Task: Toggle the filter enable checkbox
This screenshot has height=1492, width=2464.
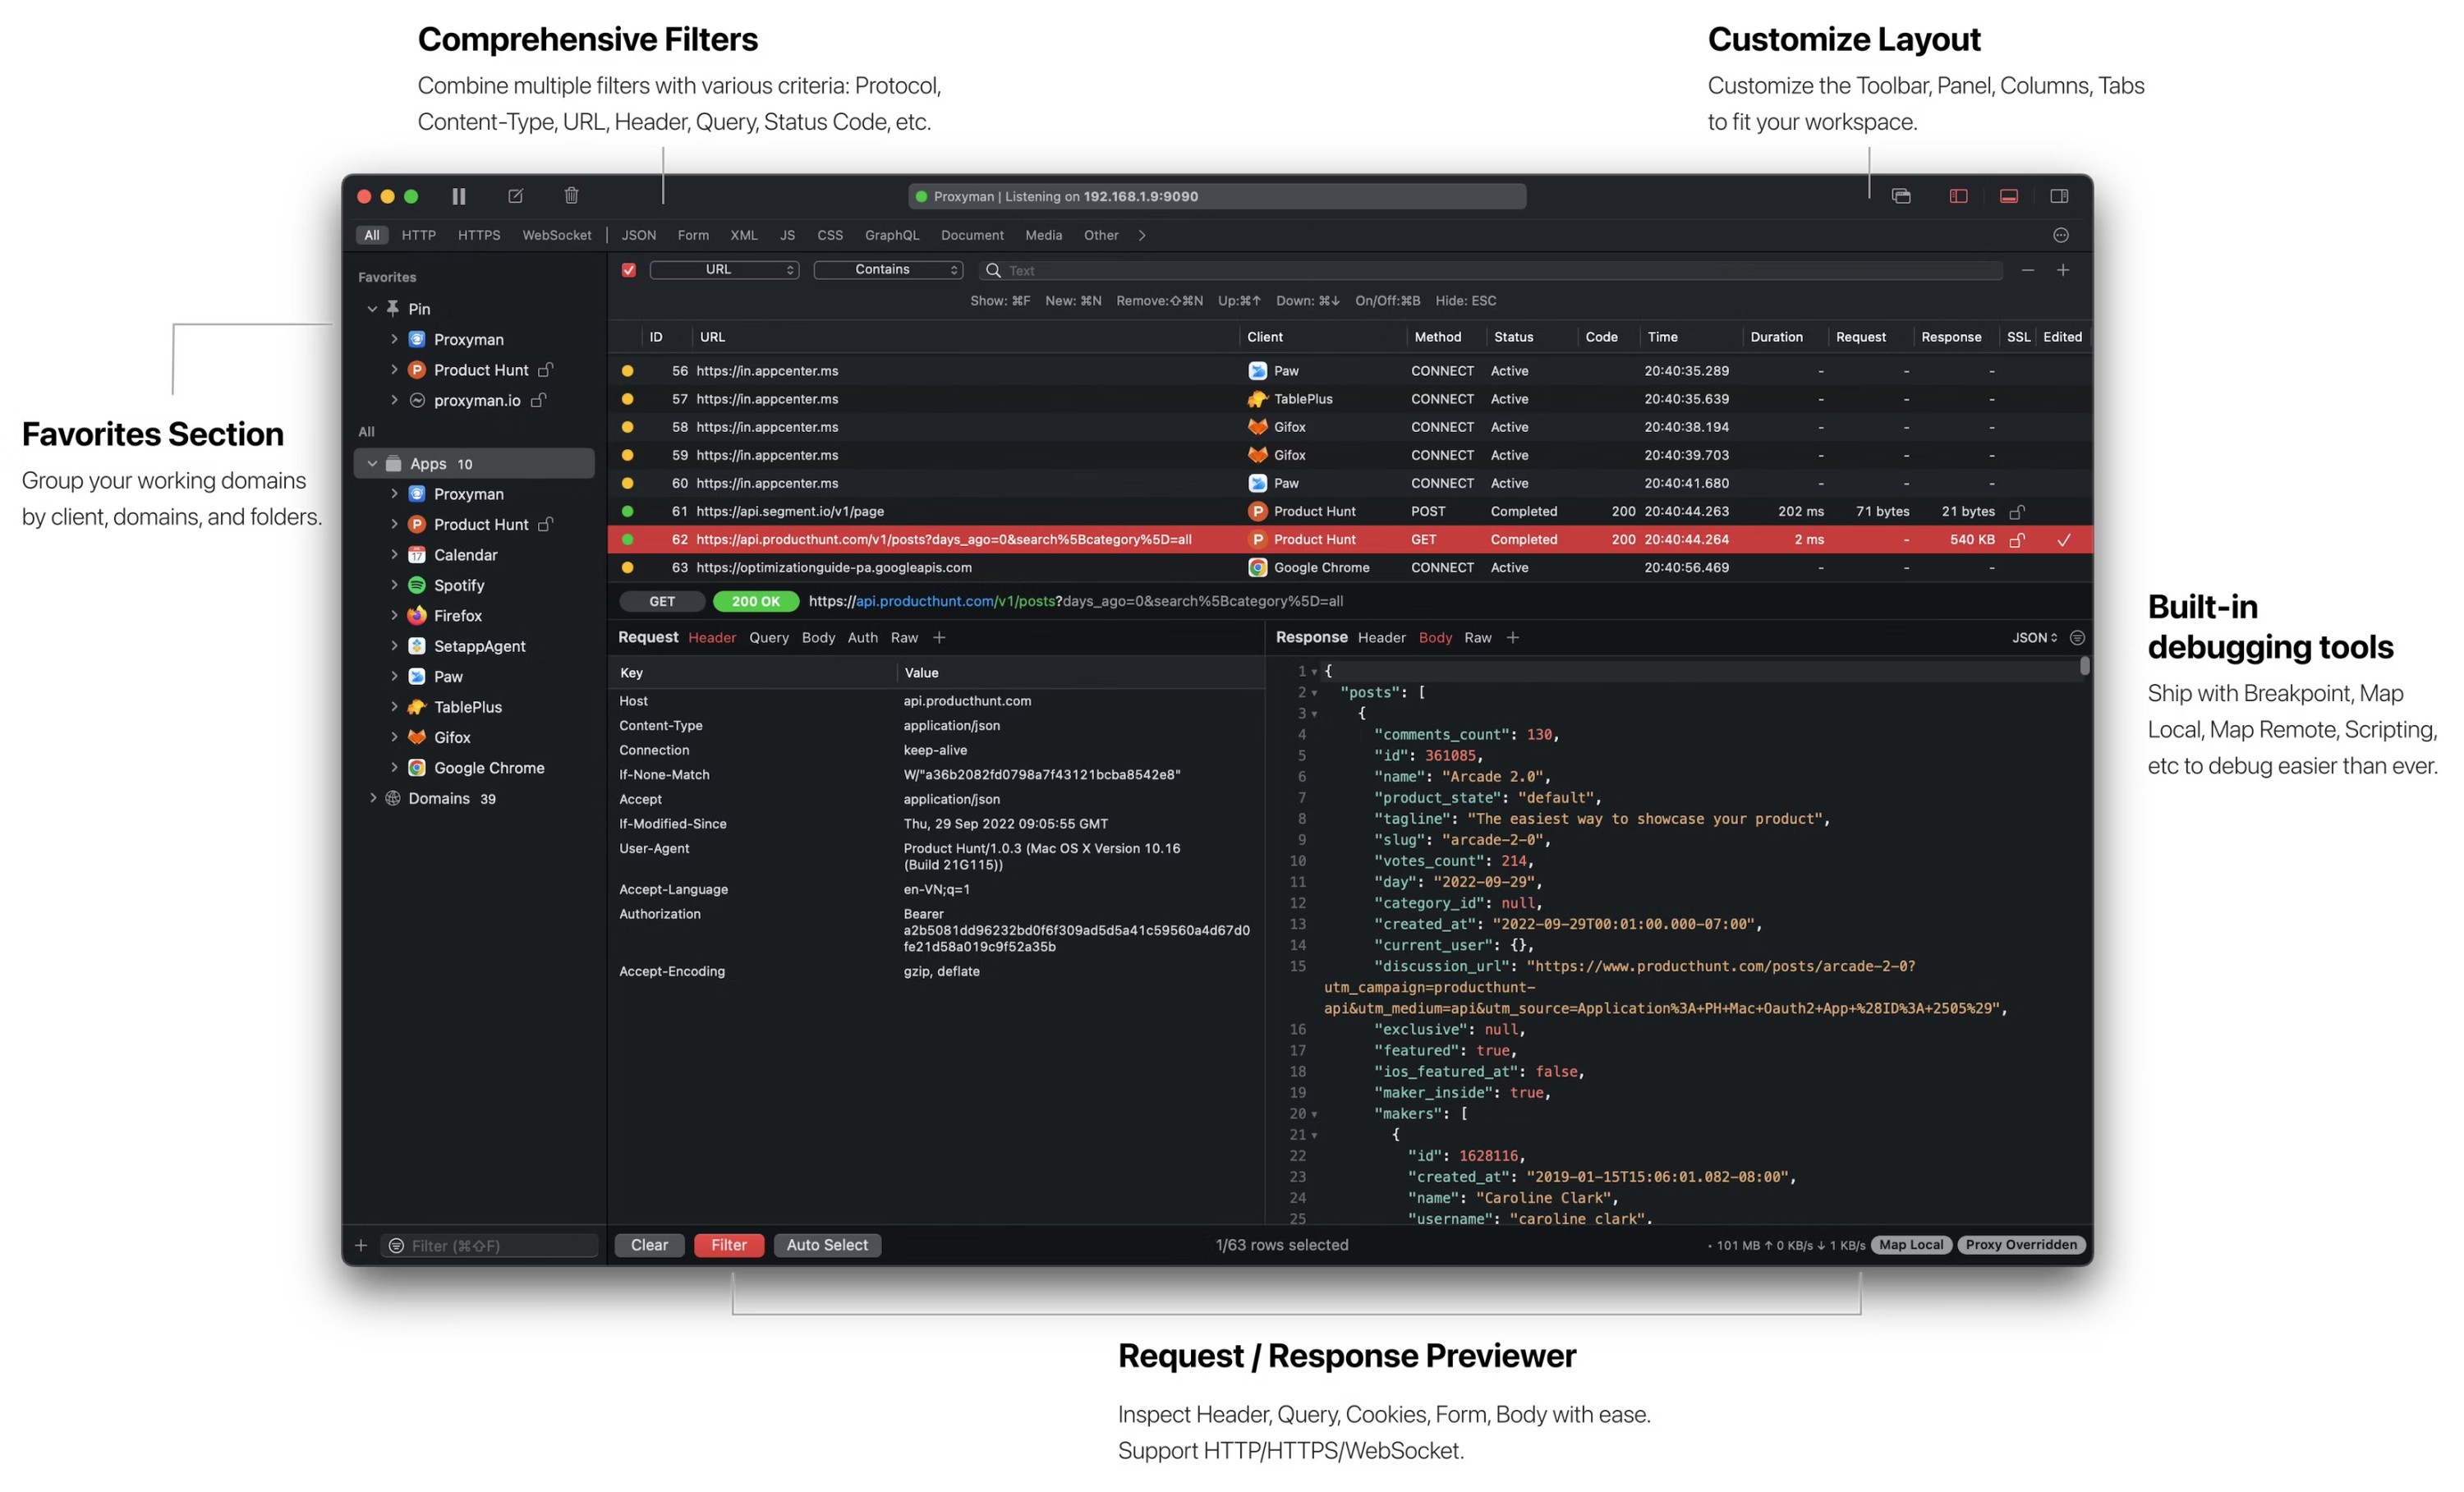Action: click(x=628, y=270)
